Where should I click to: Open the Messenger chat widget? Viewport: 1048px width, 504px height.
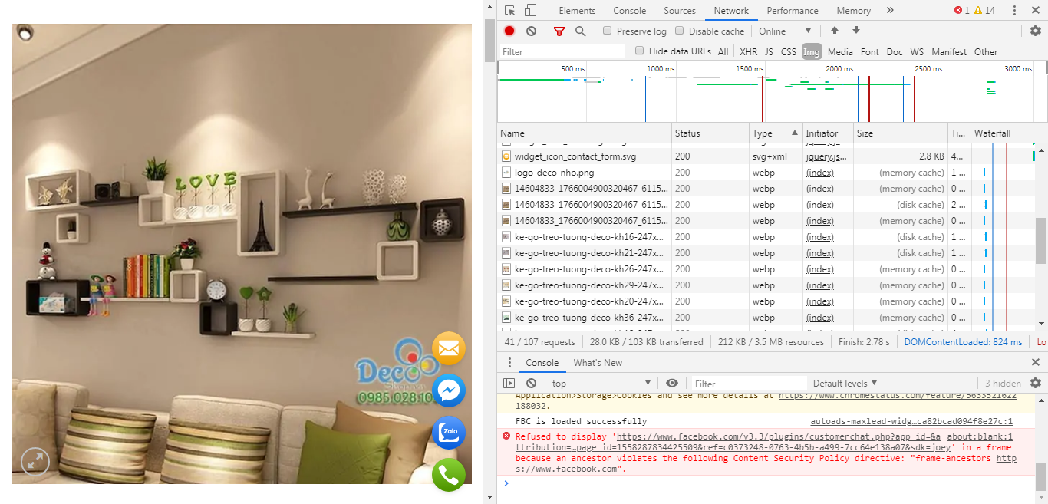[x=449, y=390]
